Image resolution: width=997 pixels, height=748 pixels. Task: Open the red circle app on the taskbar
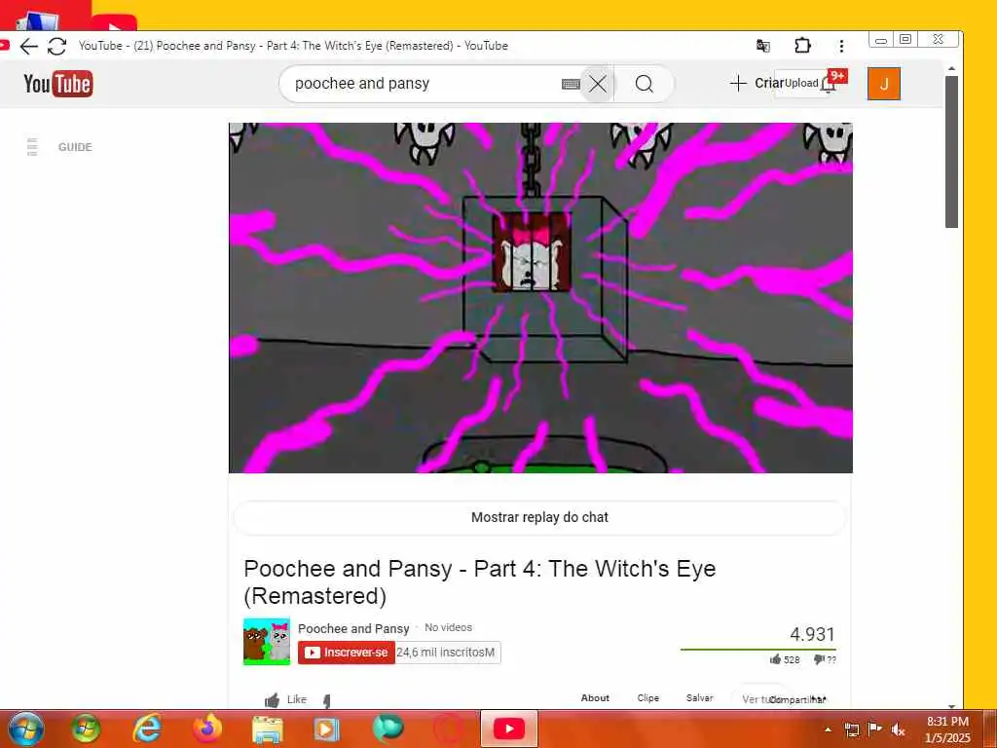point(448,729)
